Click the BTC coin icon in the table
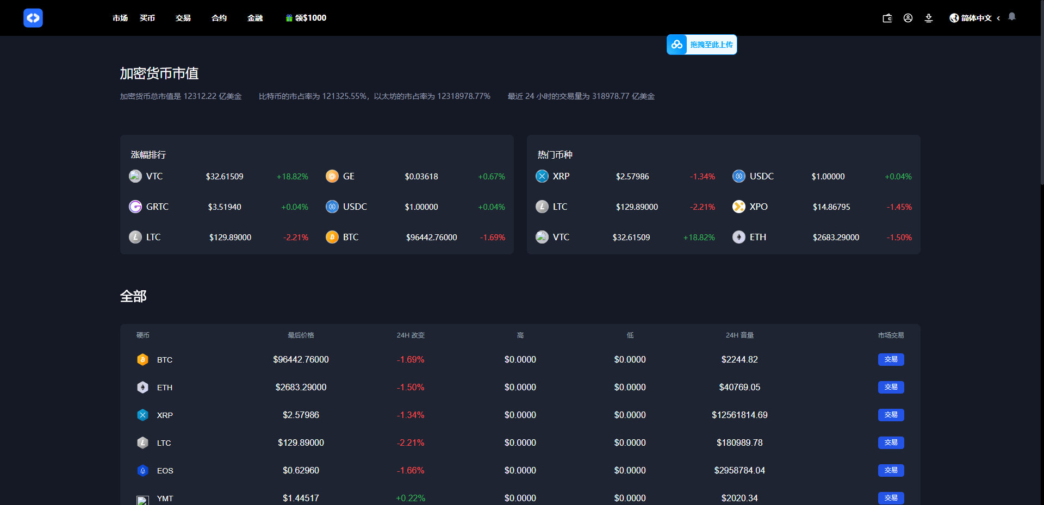 click(142, 359)
